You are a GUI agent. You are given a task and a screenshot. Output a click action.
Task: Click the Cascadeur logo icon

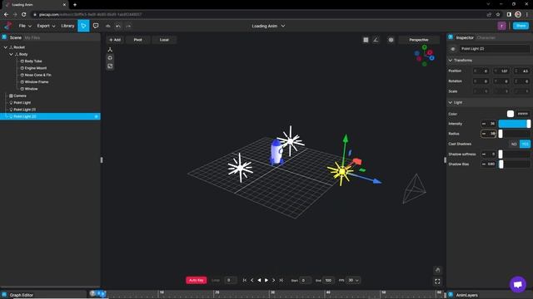click(7, 26)
